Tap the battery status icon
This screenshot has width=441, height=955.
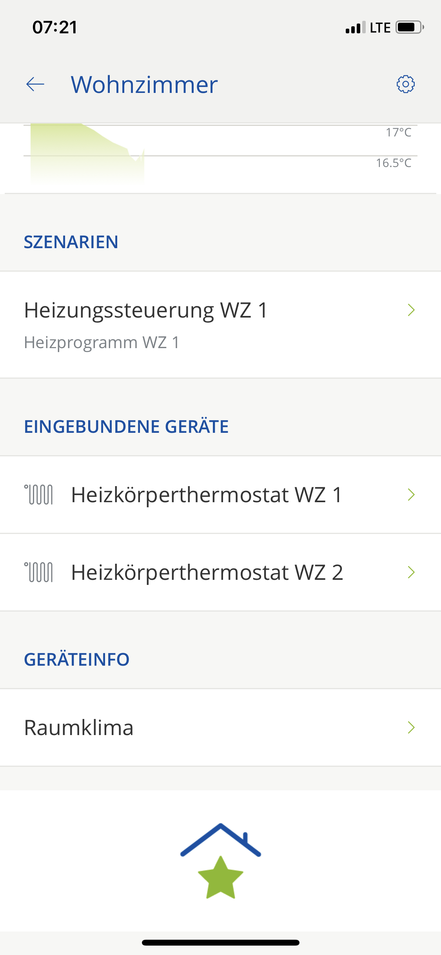[410, 27]
